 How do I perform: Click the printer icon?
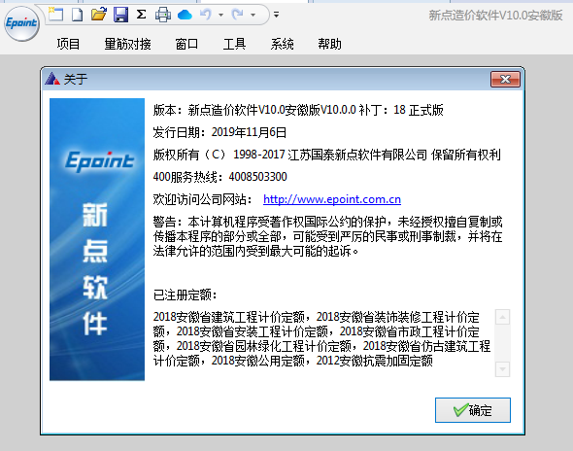[x=163, y=15]
